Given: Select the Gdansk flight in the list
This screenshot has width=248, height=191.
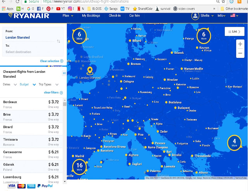Looking at the screenshot, I should pyautogui.click(x=31, y=167).
